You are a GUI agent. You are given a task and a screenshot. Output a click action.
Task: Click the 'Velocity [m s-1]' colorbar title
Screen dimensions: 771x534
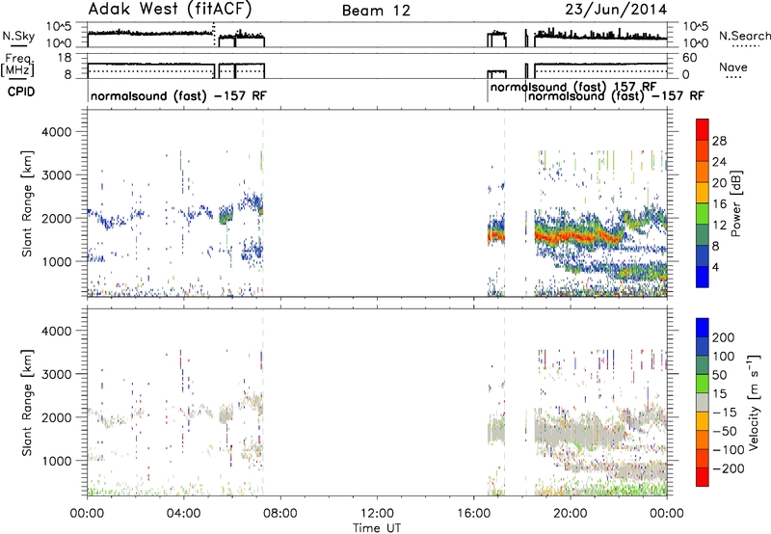[754, 402]
